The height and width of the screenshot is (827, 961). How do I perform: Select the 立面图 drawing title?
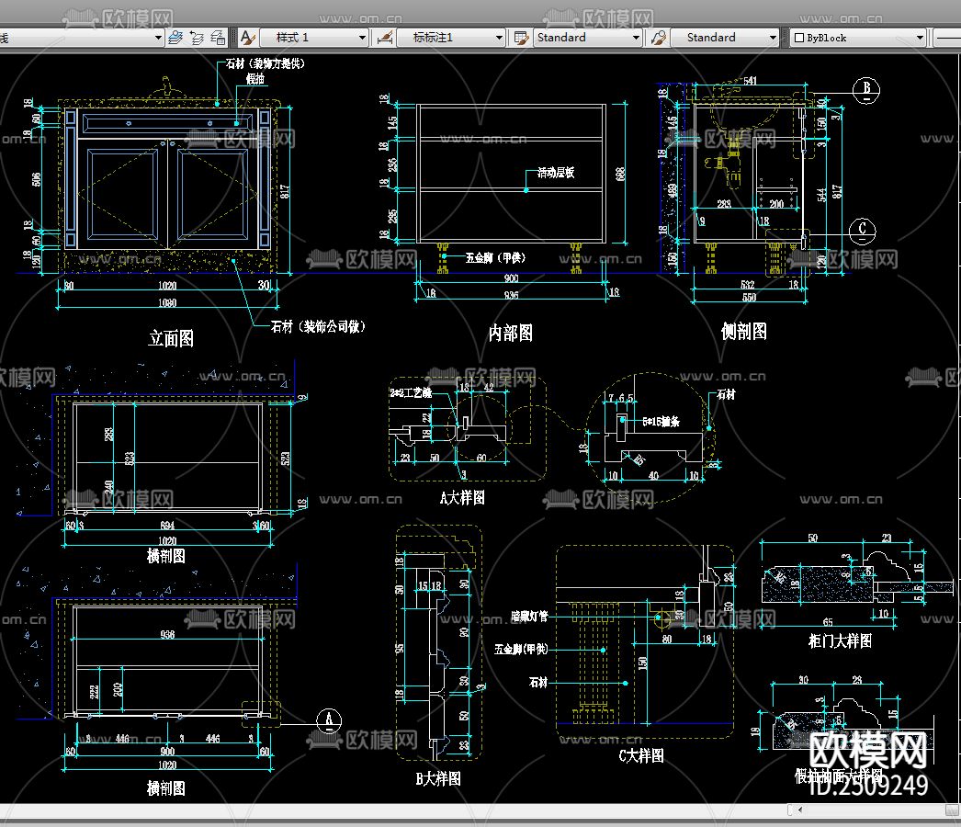[x=171, y=338]
